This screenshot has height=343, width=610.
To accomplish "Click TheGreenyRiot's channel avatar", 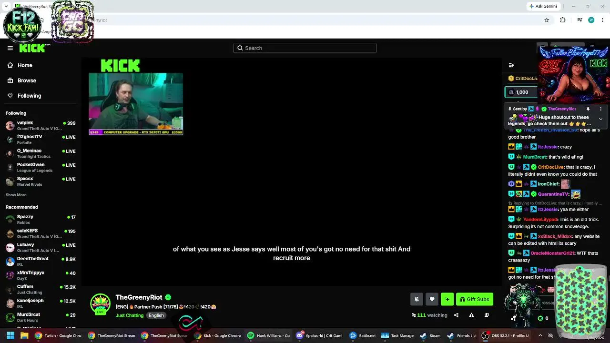I will [x=100, y=304].
